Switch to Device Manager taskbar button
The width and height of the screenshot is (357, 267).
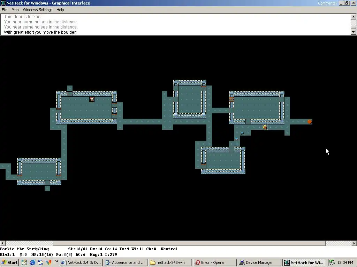click(259, 262)
